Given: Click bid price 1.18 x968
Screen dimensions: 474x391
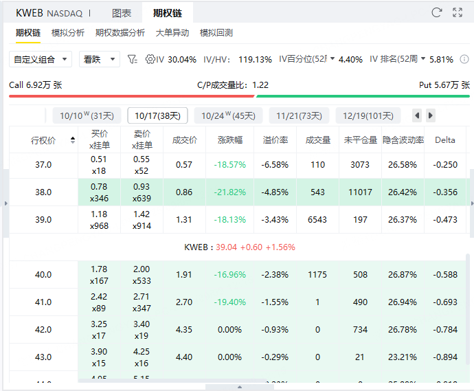Looking at the screenshot, I should tap(99, 220).
